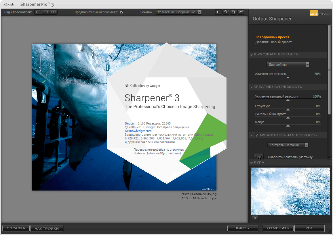Select the single image view icon
Viewport: 333px width, 235px height.
click(38, 12)
